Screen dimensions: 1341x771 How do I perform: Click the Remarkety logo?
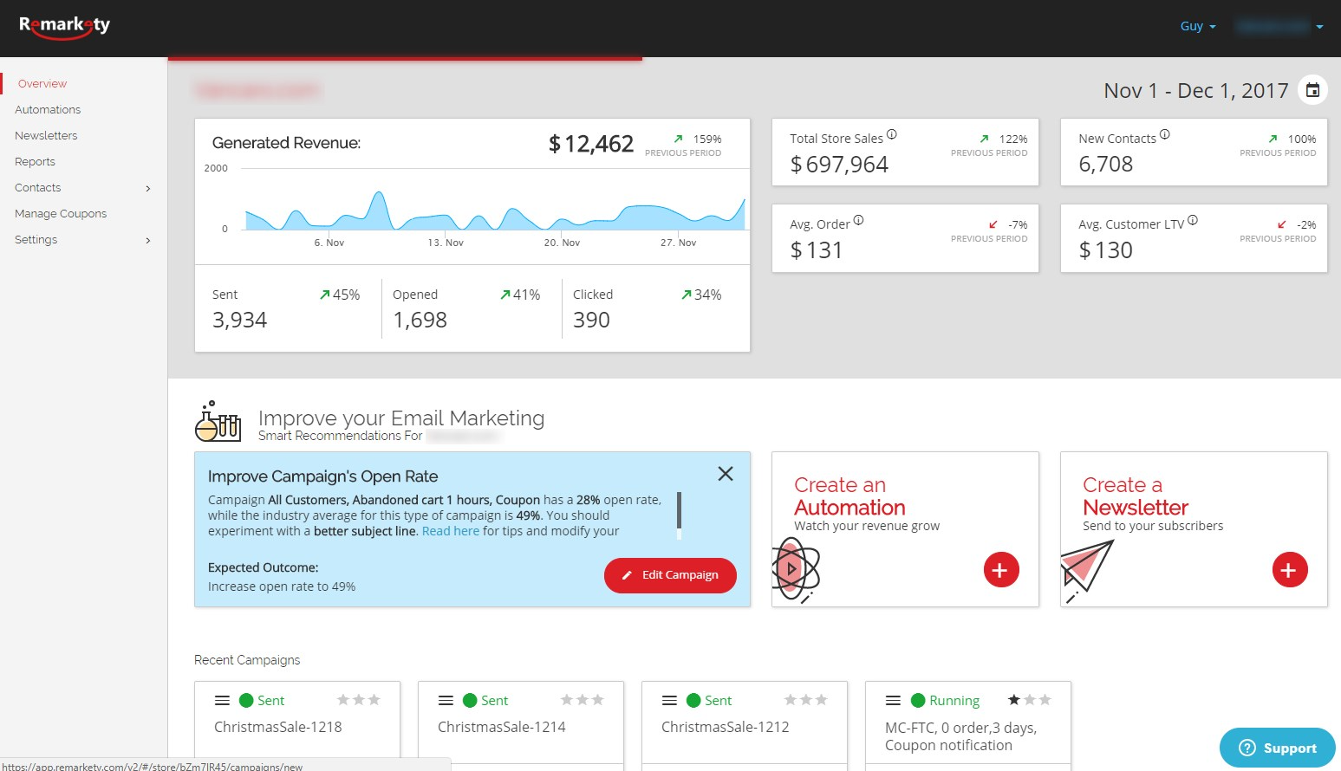[65, 26]
